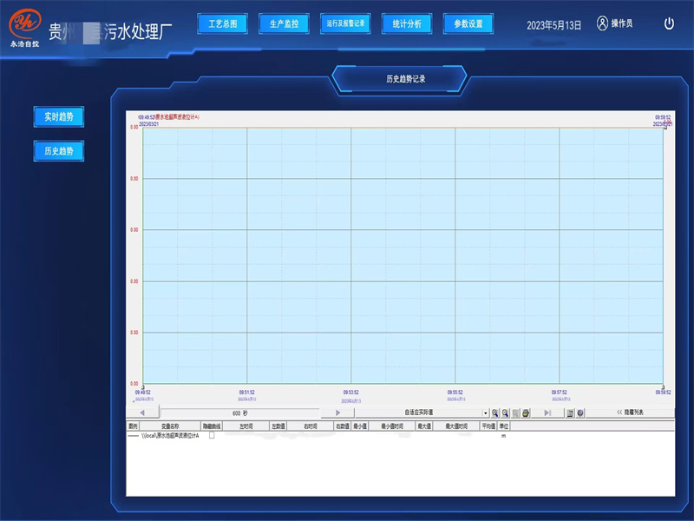Click the 操作员 operator account icon
Screen dimensions: 694x521
point(602,23)
